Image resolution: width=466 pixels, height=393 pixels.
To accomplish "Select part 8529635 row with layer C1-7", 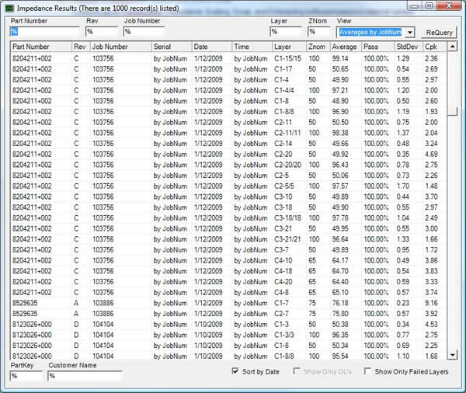I will [x=228, y=303].
